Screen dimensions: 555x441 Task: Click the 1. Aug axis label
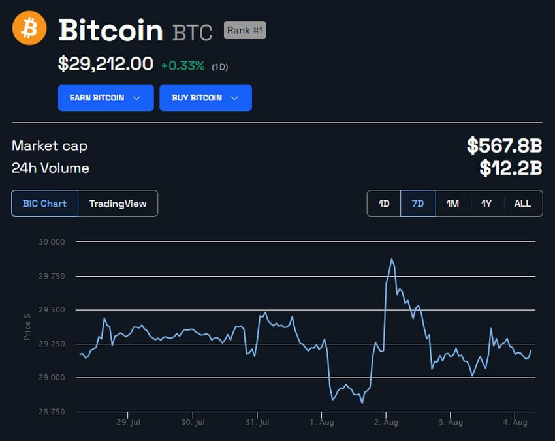321,423
